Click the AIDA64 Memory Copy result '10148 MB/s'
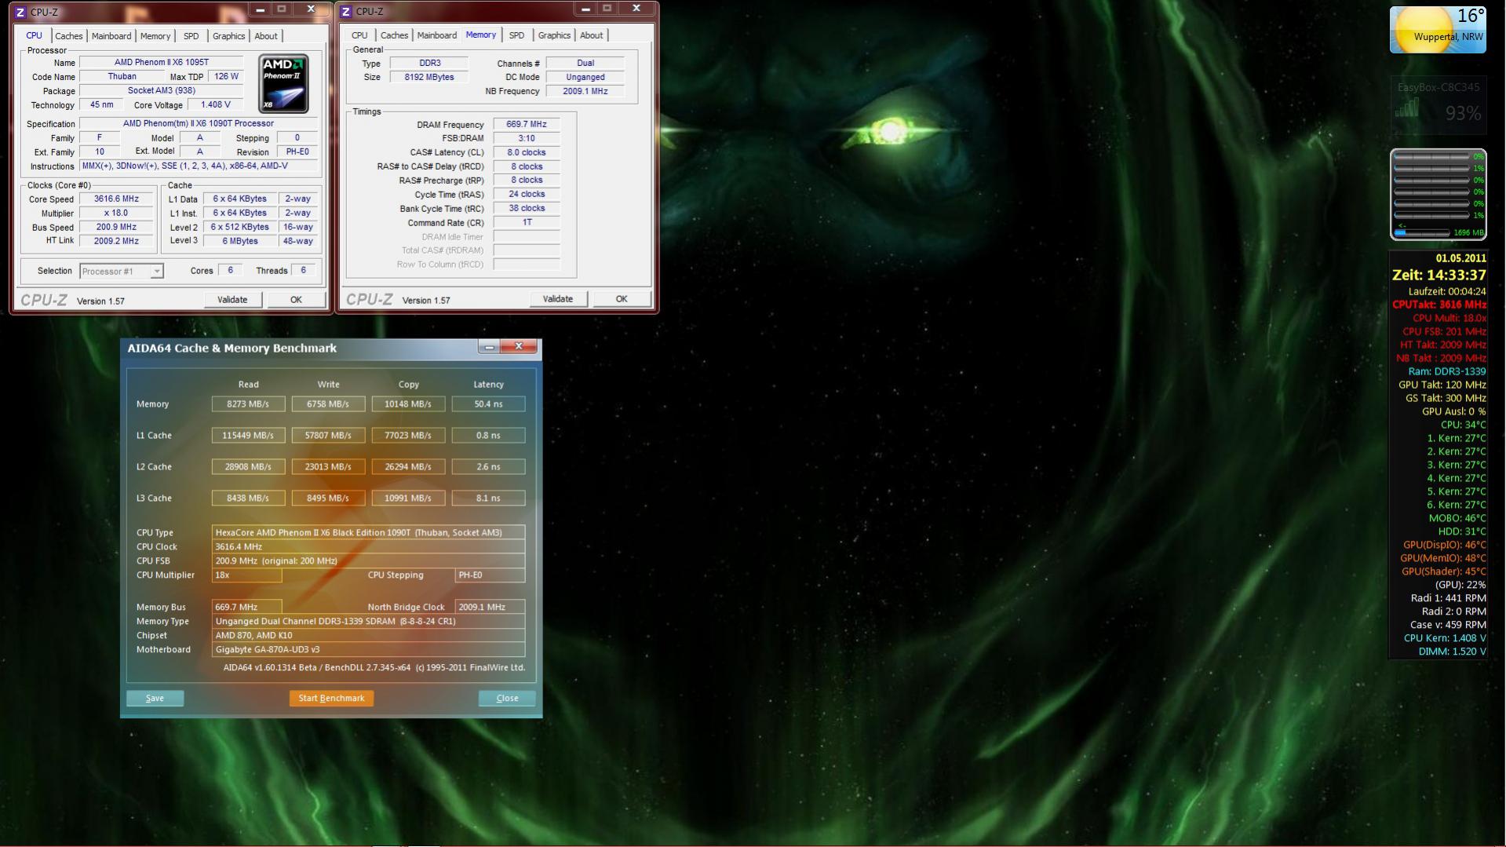The height and width of the screenshot is (847, 1506). point(408,403)
